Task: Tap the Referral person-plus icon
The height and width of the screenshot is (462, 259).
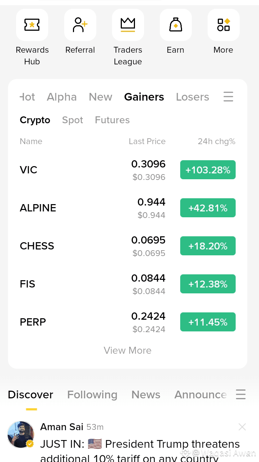Action: pyautogui.click(x=80, y=25)
